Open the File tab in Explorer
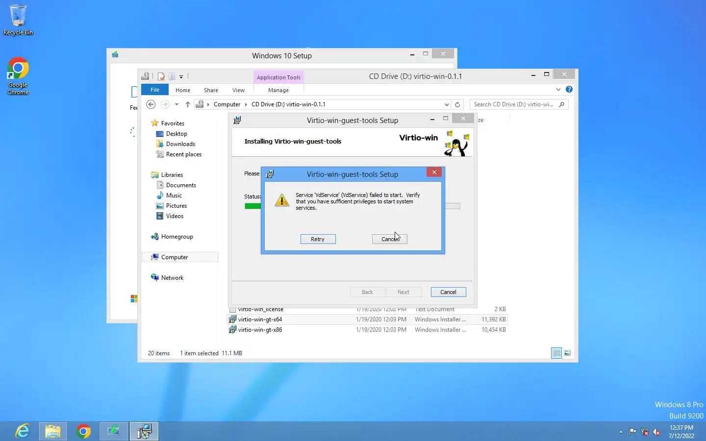 (x=155, y=90)
